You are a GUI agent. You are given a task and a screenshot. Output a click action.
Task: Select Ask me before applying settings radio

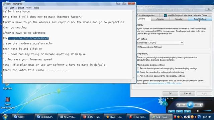pyautogui.click(x=138, y=76)
